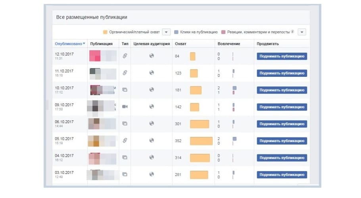361x198 pixels.
Task: Click engagement bars for 10.10.2017 post
Action: 234,90
